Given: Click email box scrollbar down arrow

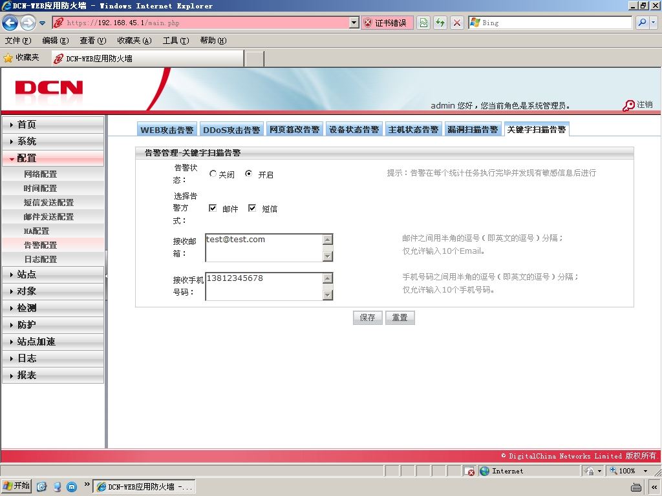Looking at the screenshot, I should (x=328, y=256).
